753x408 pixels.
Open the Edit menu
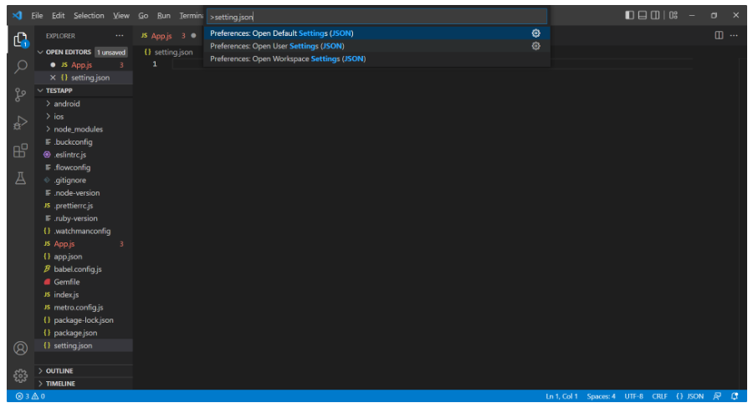58,16
